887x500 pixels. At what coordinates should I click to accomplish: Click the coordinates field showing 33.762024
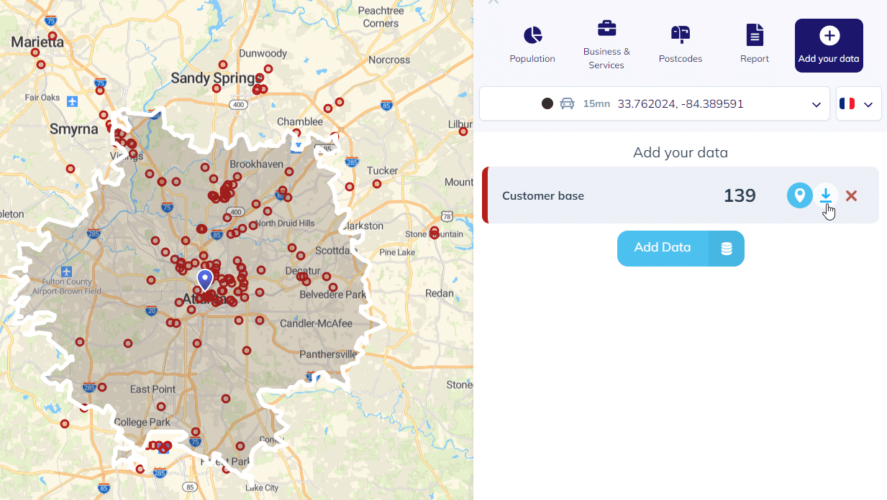(680, 103)
